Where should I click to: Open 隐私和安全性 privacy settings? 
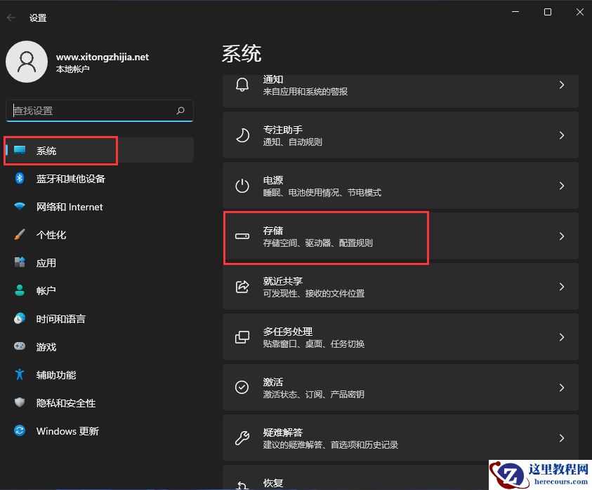[x=20, y=402]
